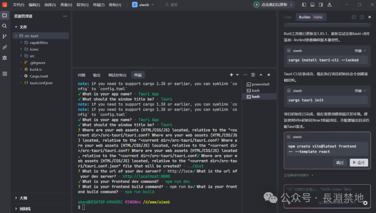The height and width of the screenshot is (213, 376).
Task: Open the Run and Debug bug icon
Action: tap(5, 58)
